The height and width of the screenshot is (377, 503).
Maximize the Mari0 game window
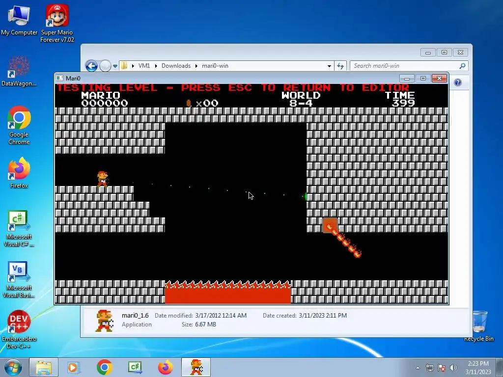click(x=423, y=79)
